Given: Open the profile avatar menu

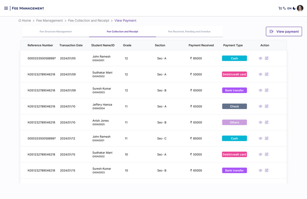Looking at the screenshot, I should (300, 8).
